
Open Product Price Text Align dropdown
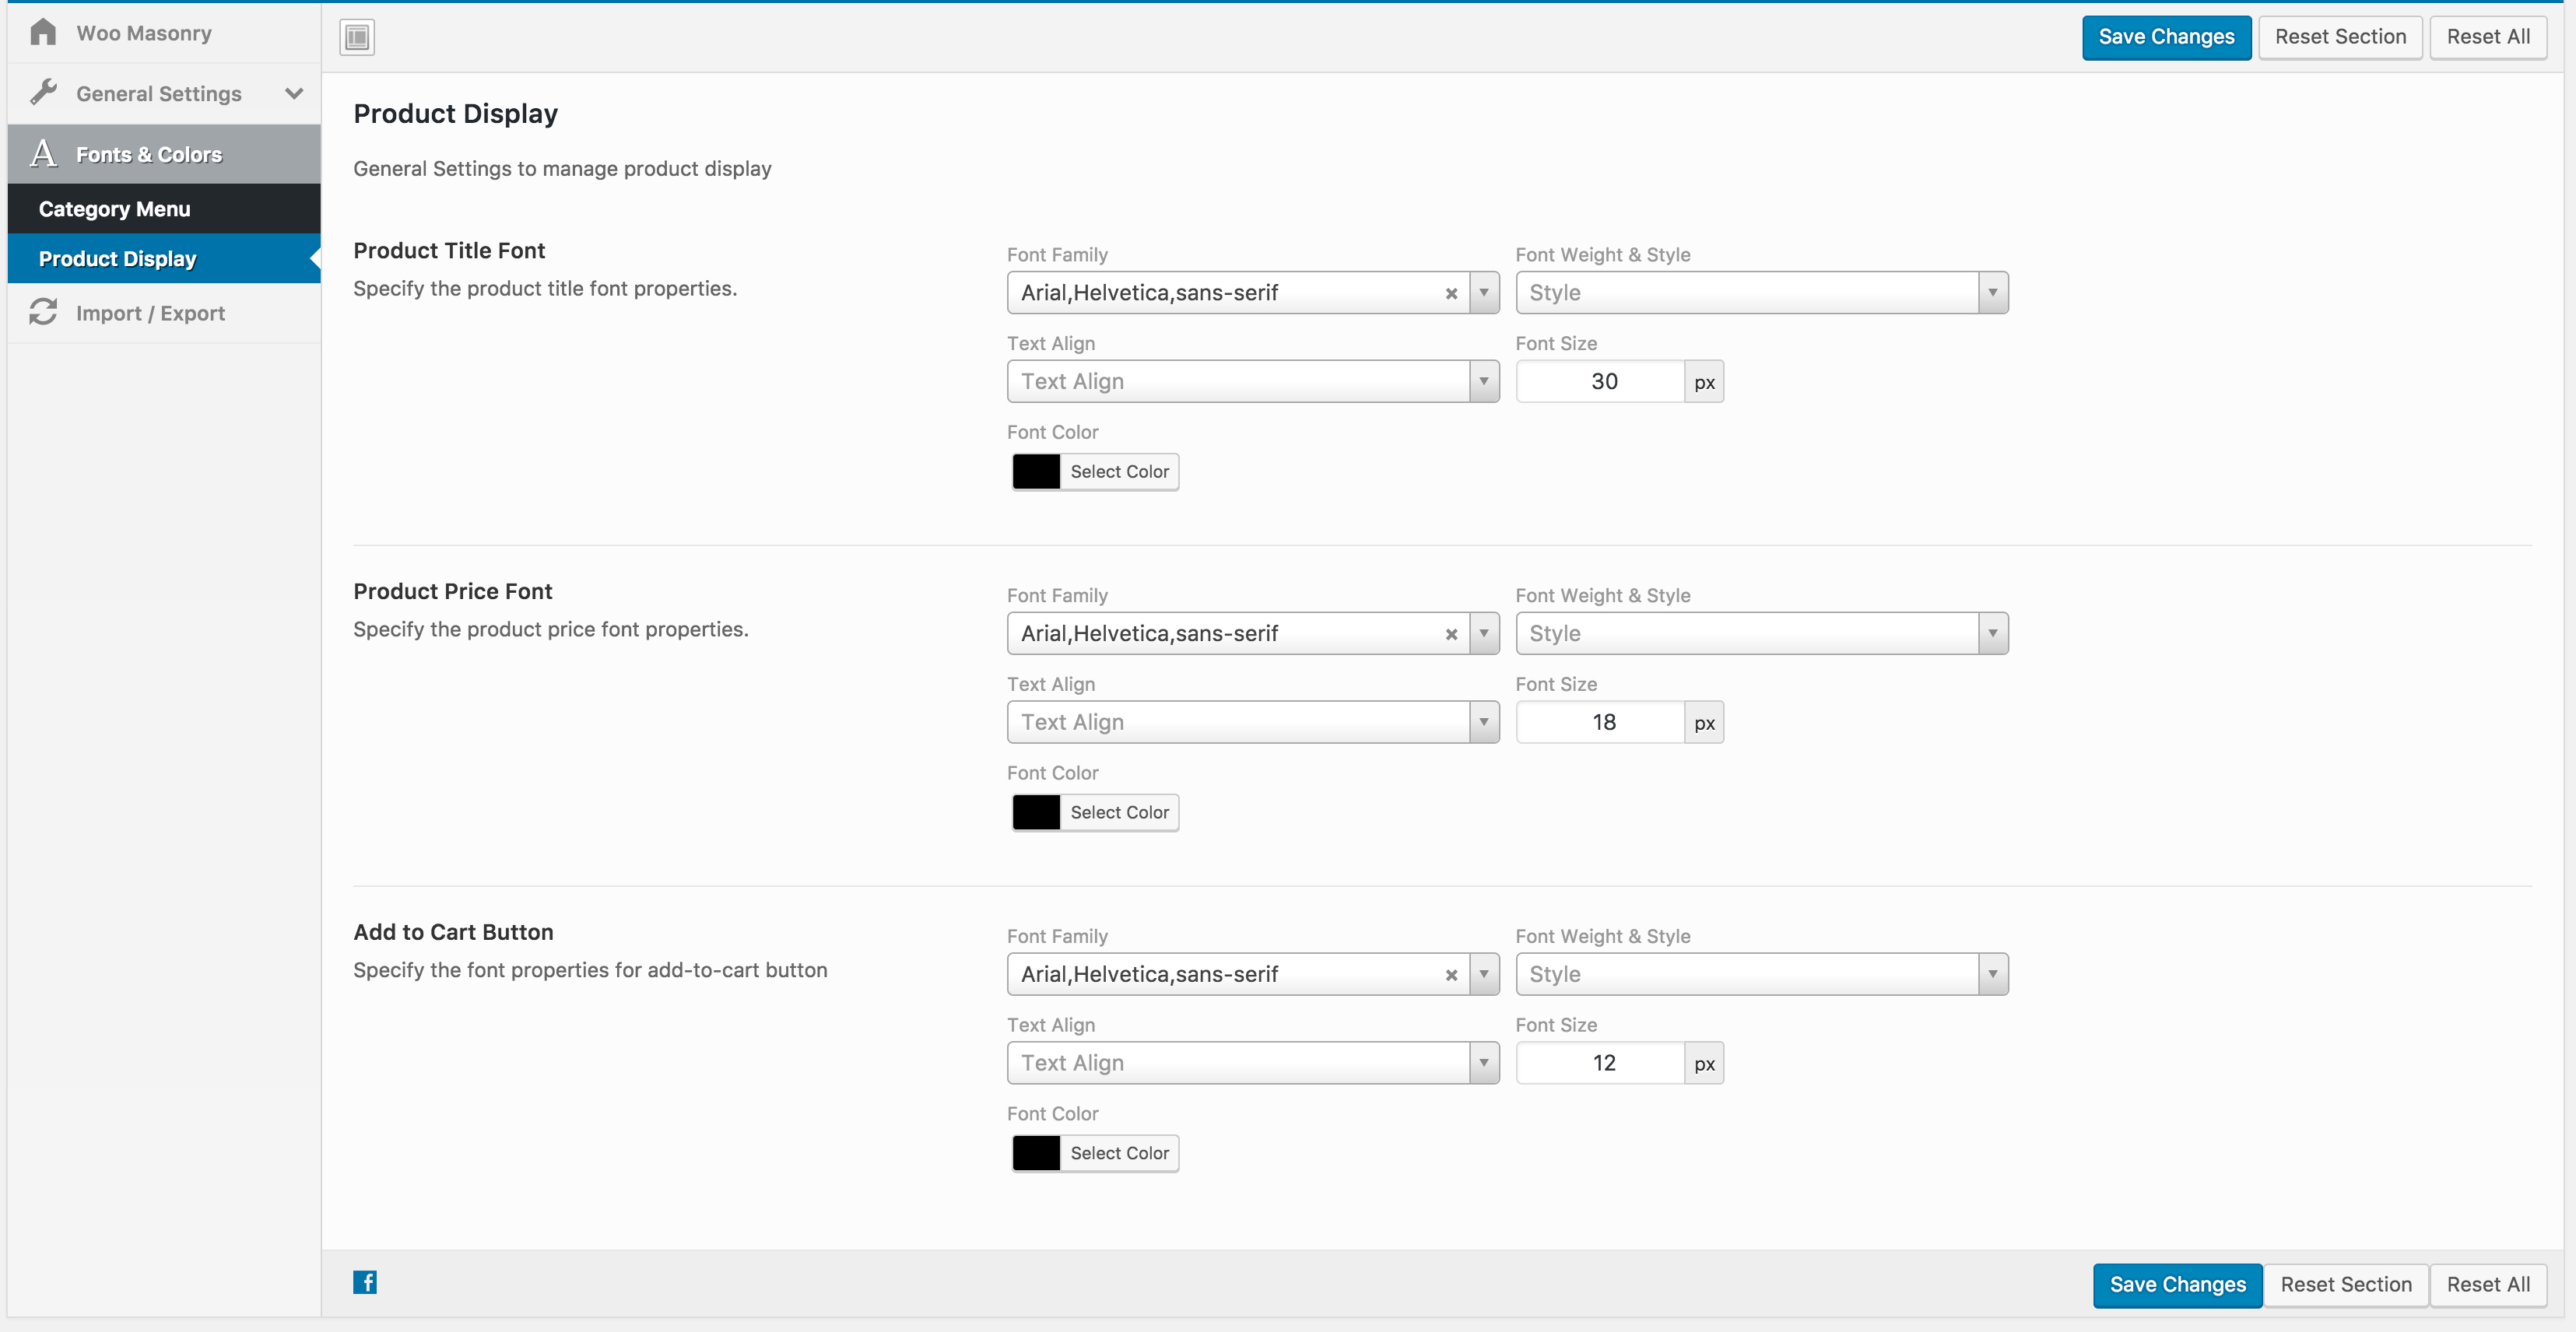tap(1253, 722)
